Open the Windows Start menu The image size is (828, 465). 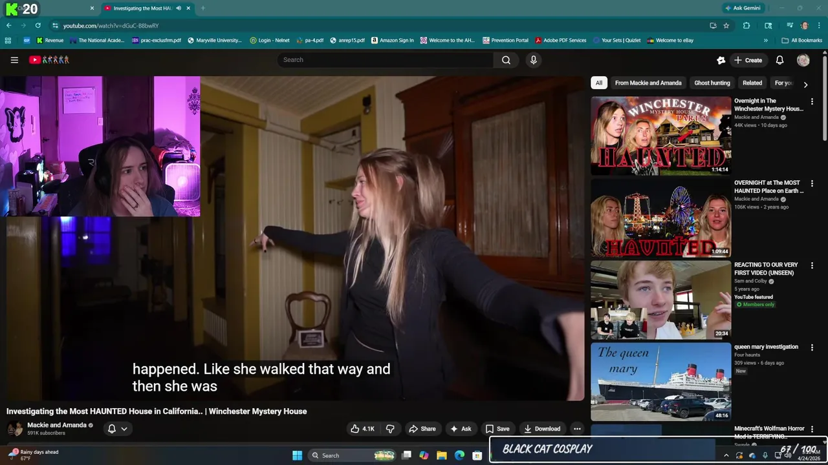297,455
